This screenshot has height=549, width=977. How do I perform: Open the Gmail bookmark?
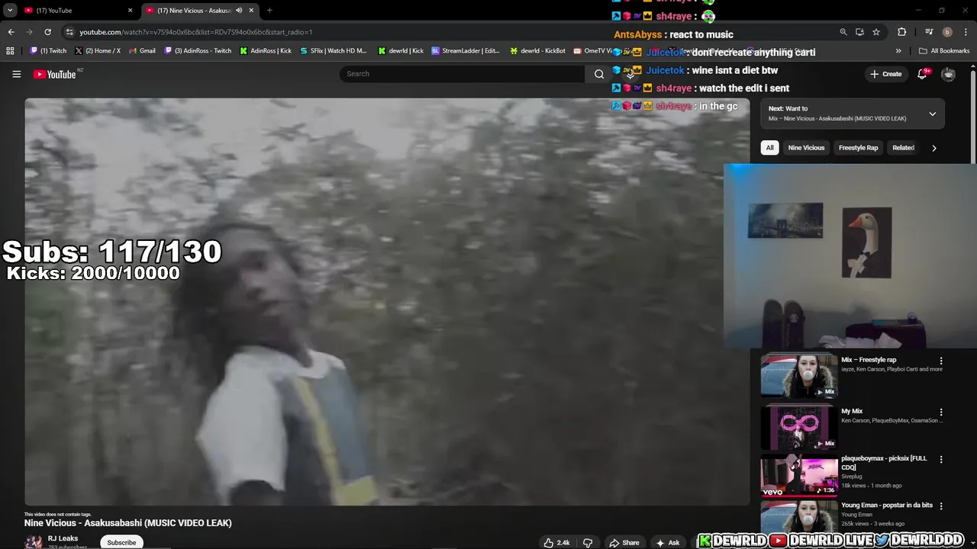coord(142,51)
